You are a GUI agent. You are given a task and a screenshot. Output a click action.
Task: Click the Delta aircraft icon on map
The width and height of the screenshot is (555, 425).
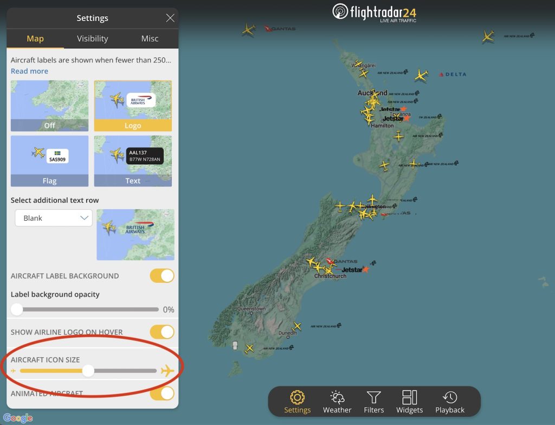(x=421, y=75)
